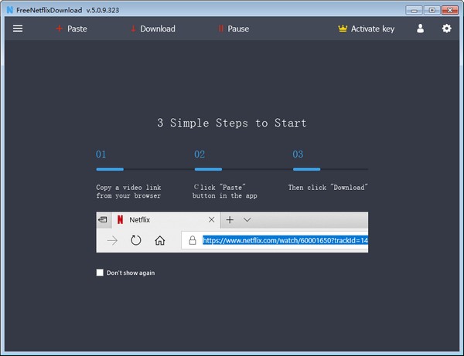Click the Netflix N logo in the tab
The image size is (464, 356).
point(120,219)
